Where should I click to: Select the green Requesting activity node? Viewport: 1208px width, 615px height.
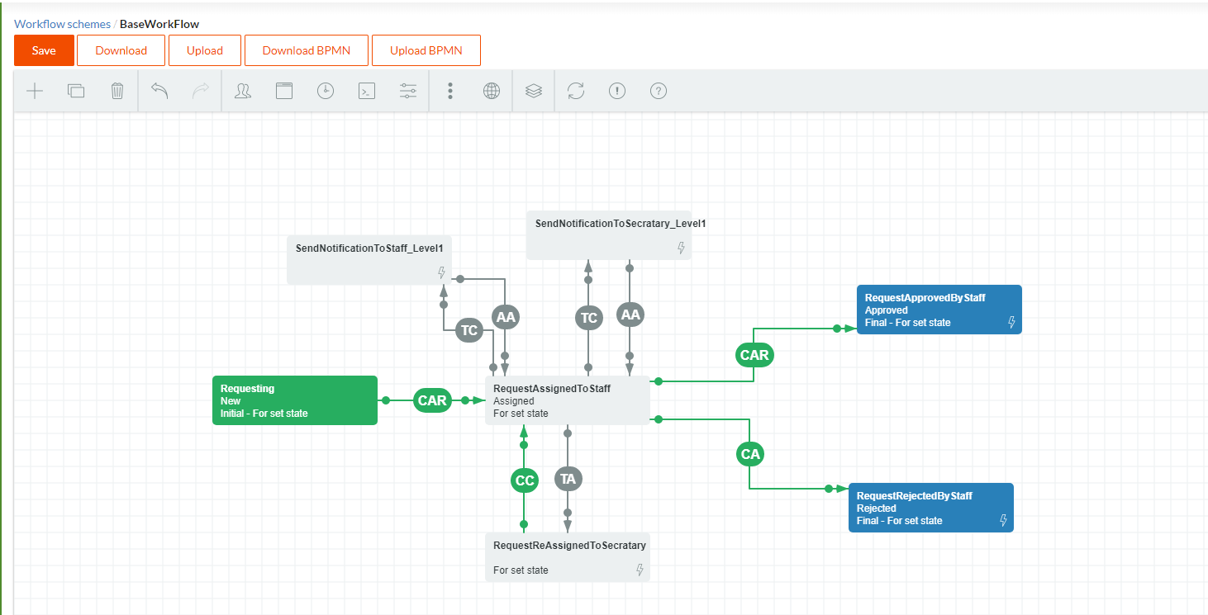295,400
